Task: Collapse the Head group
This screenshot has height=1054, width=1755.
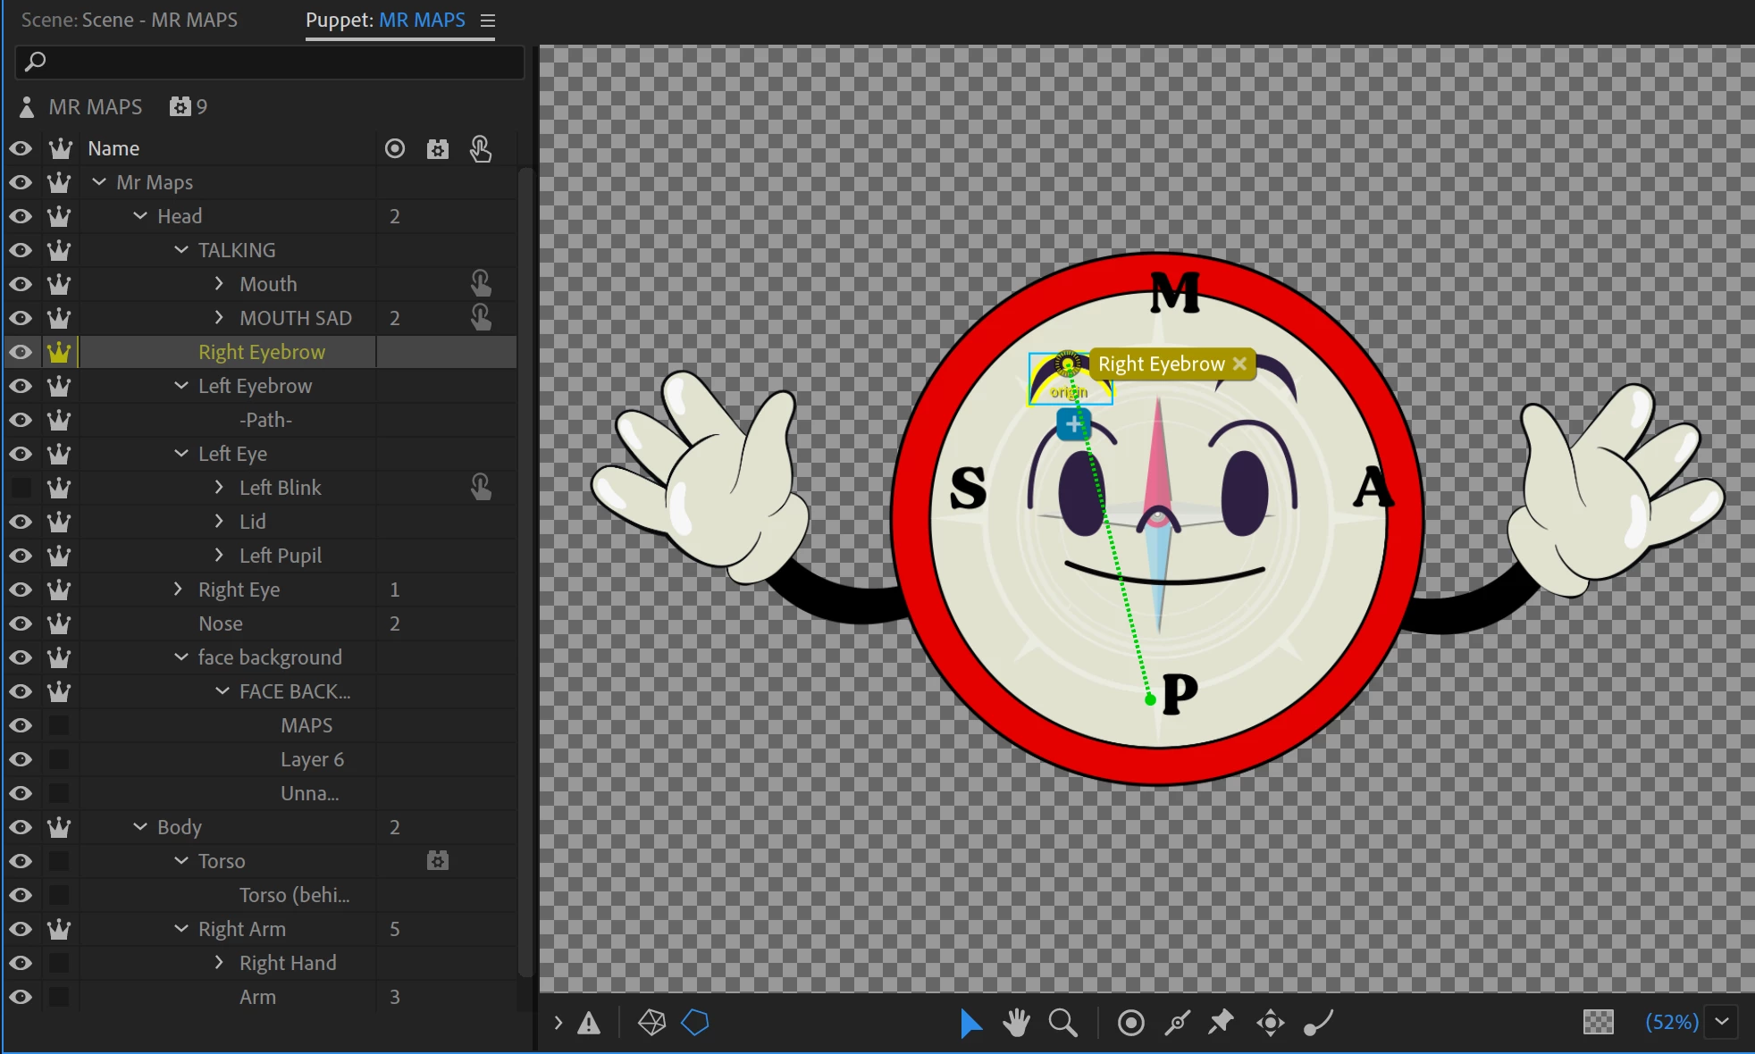Action: pos(140,216)
